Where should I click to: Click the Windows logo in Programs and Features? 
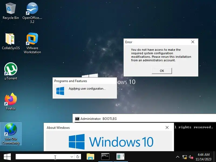tap(60, 91)
